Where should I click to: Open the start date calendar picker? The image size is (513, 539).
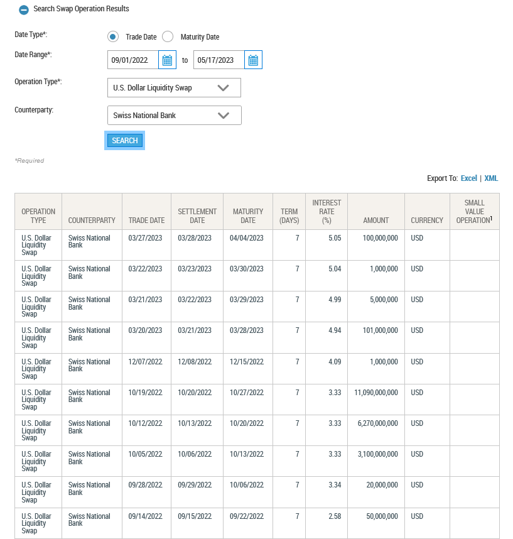click(167, 60)
